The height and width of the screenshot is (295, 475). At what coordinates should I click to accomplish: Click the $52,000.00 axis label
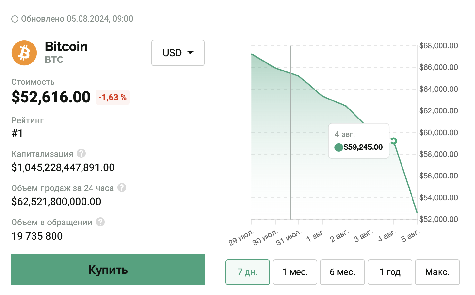(x=439, y=219)
